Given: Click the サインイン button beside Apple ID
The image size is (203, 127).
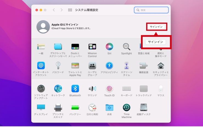Looking at the screenshot, I should [x=156, y=27].
